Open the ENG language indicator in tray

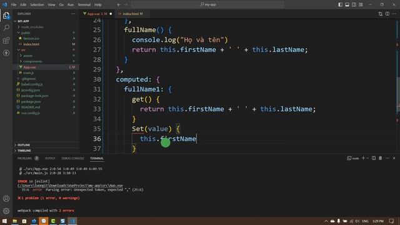[365, 221]
